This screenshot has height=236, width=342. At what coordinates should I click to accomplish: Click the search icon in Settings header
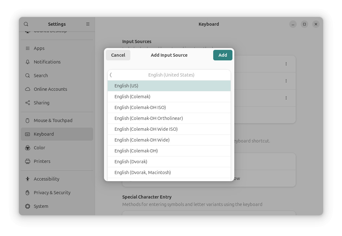coord(26,24)
